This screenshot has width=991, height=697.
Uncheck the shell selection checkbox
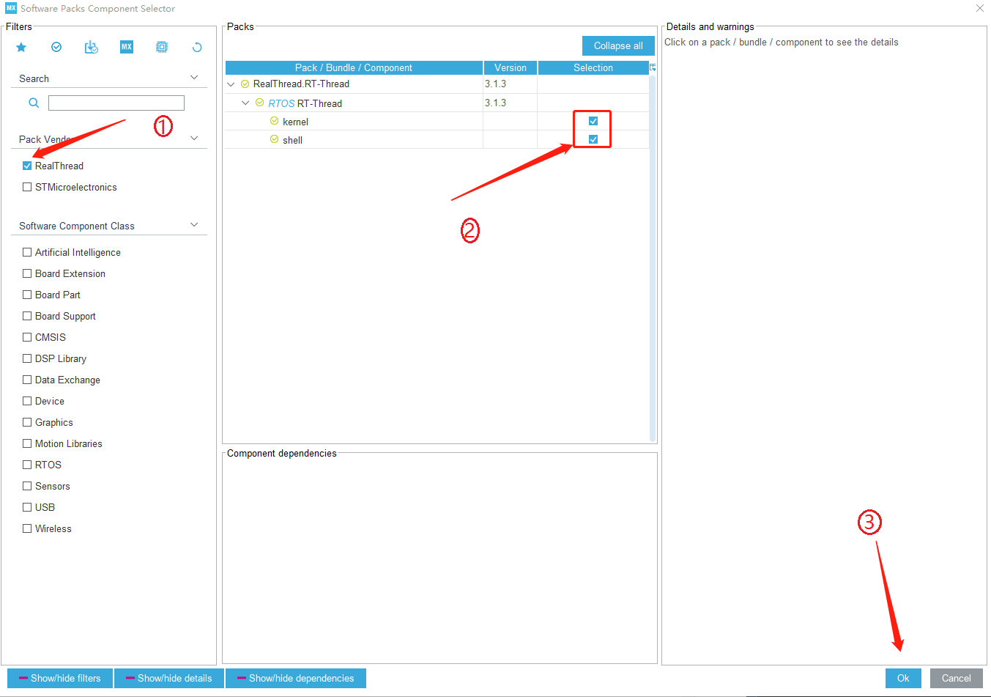[x=593, y=139]
